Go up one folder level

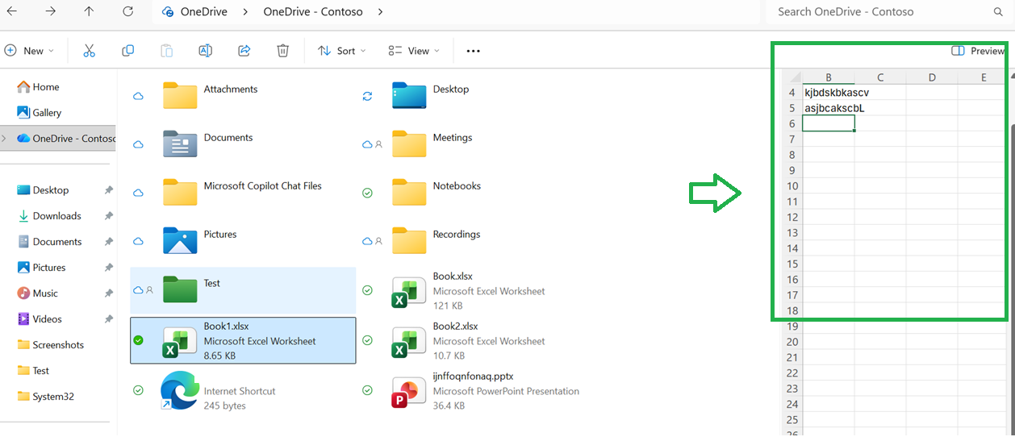[89, 11]
